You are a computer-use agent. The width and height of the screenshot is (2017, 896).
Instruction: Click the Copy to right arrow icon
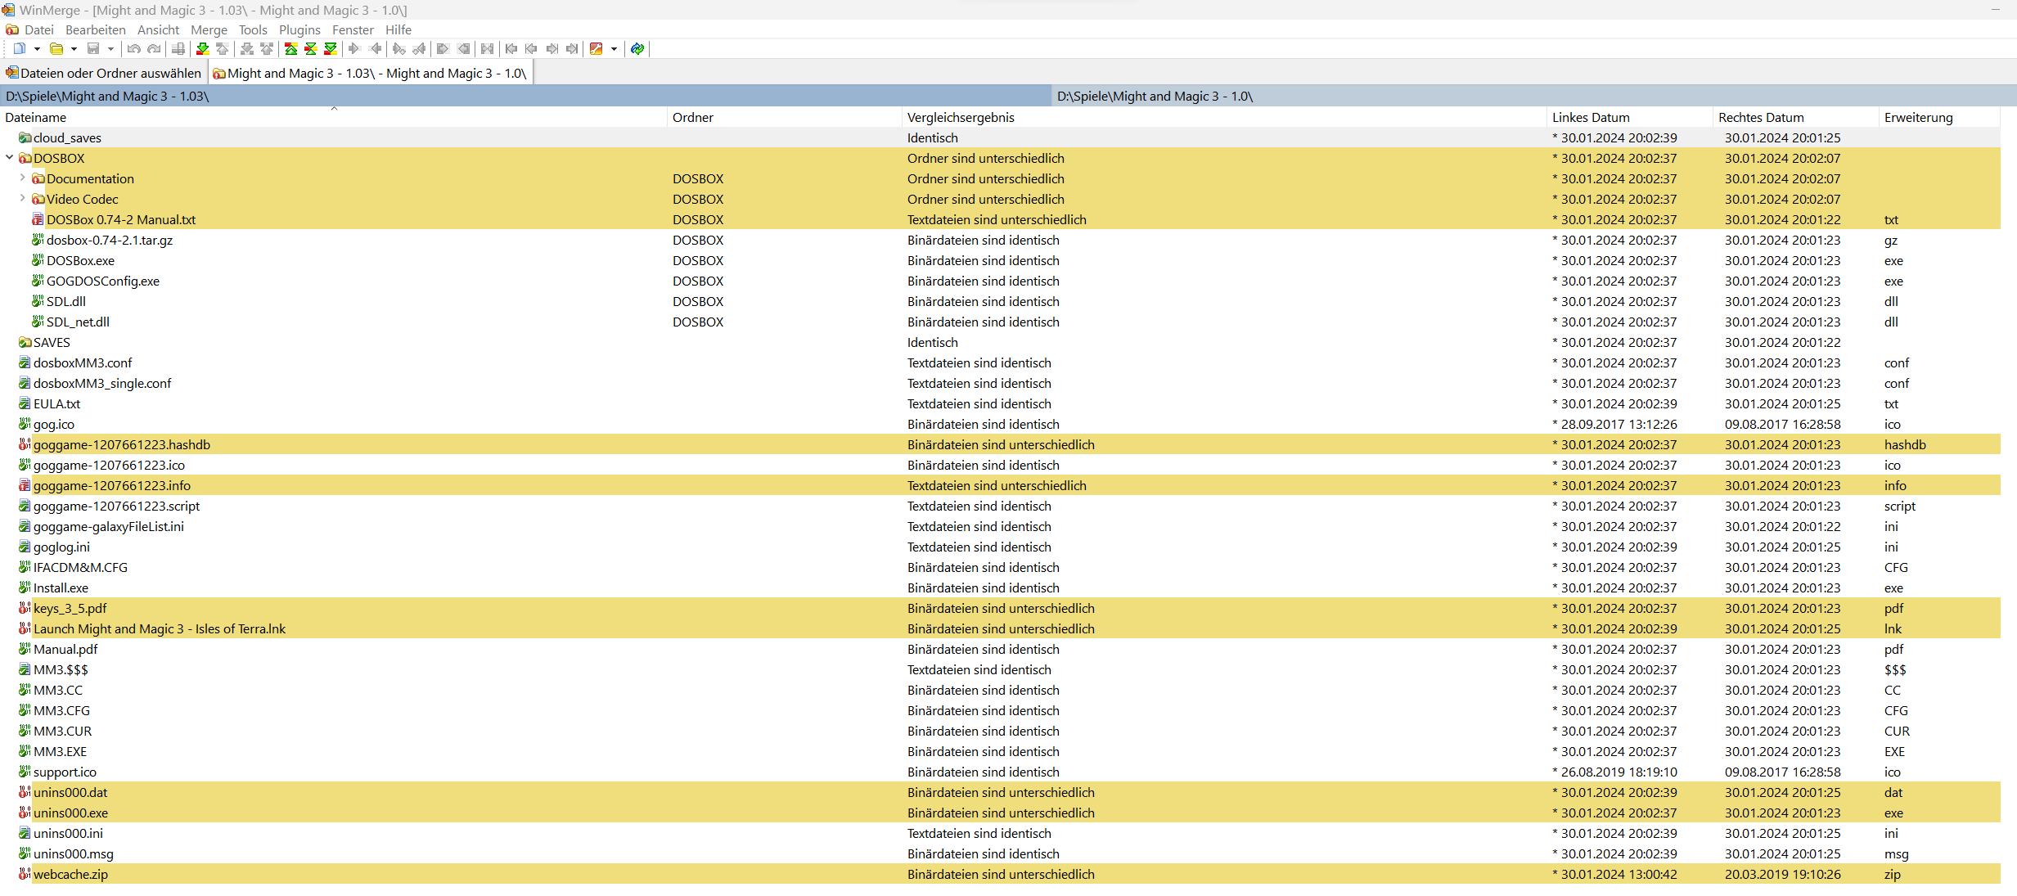[x=354, y=49]
